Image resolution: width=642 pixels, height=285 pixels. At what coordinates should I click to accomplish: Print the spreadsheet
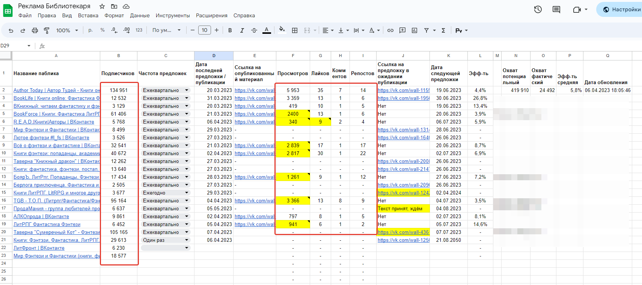click(x=35, y=30)
